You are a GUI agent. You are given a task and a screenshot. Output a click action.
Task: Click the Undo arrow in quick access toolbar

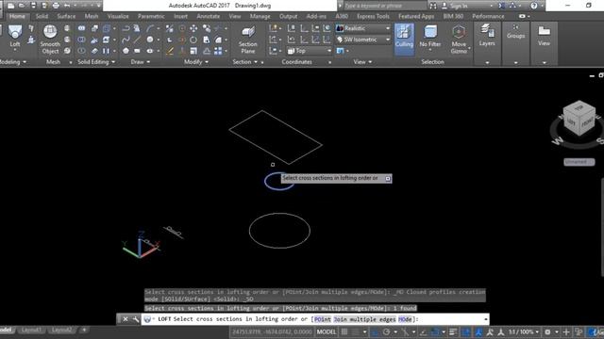[67, 6]
